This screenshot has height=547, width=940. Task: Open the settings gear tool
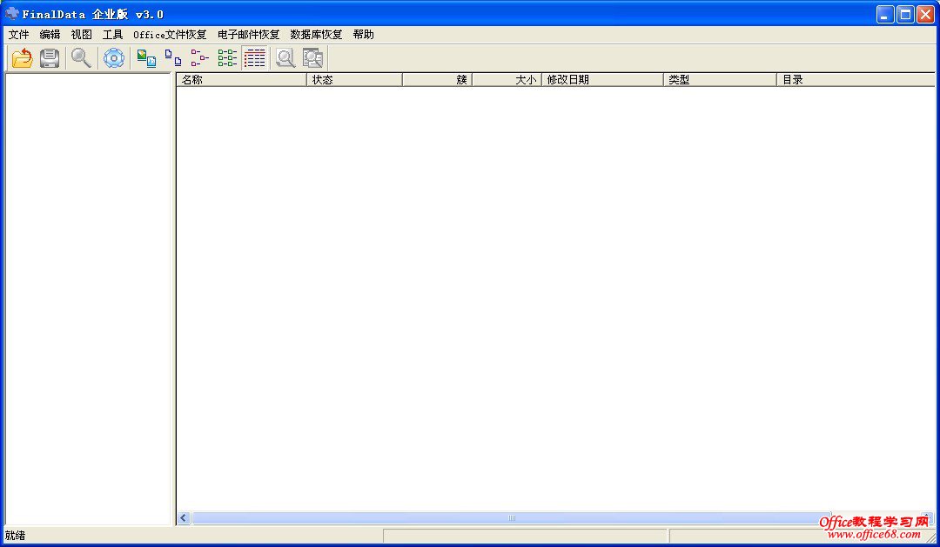[x=113, y=57]
